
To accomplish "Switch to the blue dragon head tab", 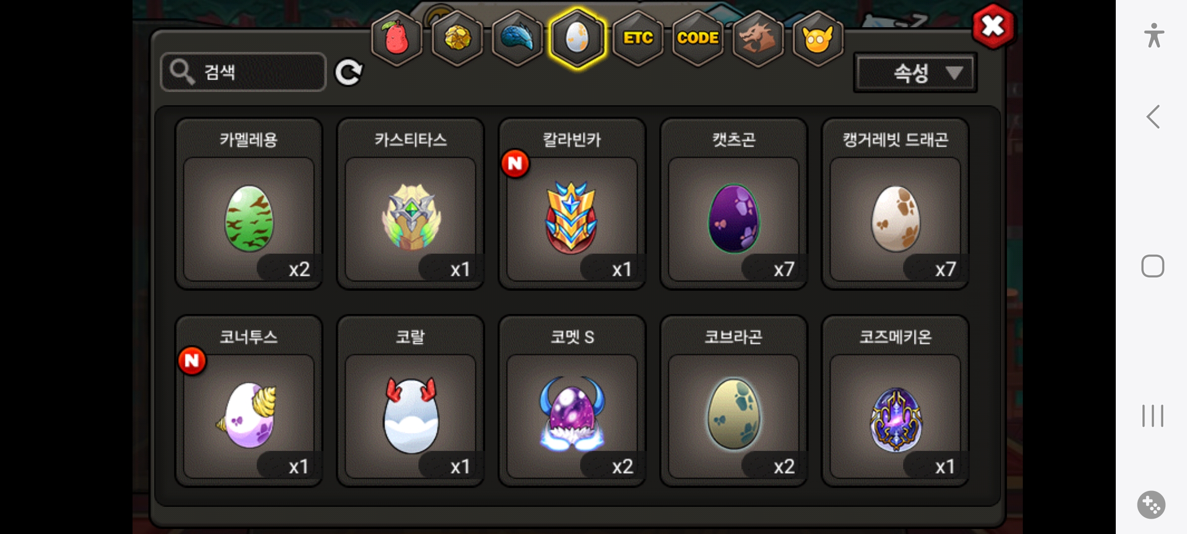I will 517,38.
